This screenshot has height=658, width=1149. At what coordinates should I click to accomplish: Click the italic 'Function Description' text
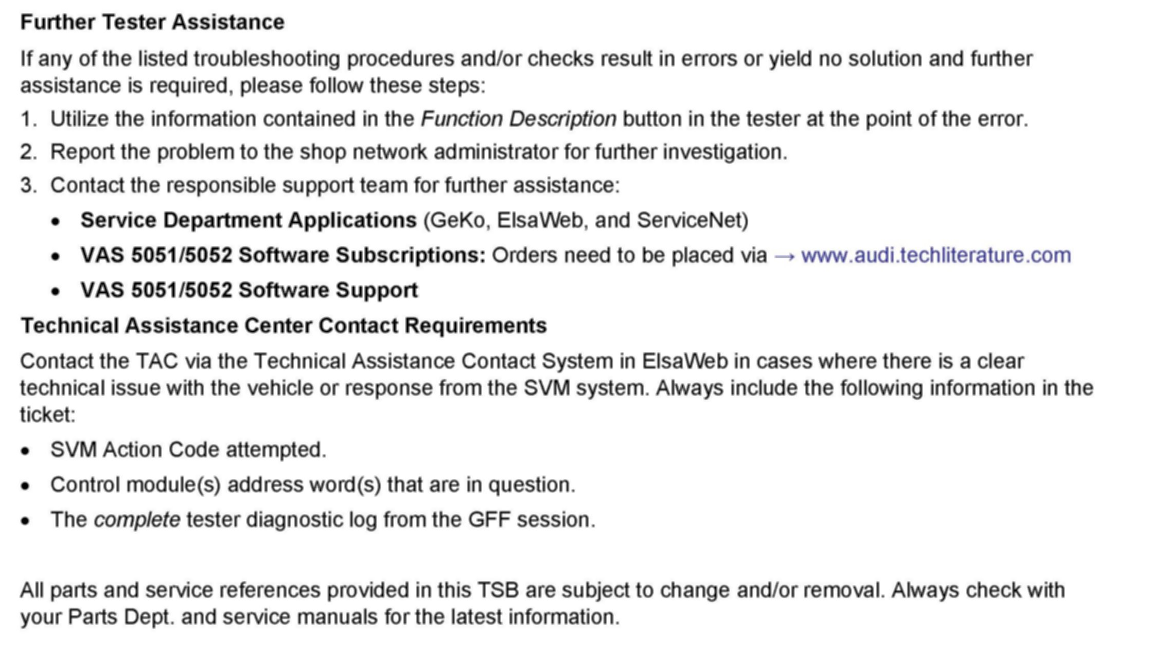[519, 119]
